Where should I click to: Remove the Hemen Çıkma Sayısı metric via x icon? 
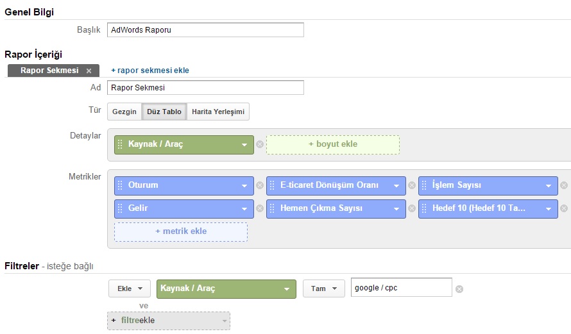[412, 209]
